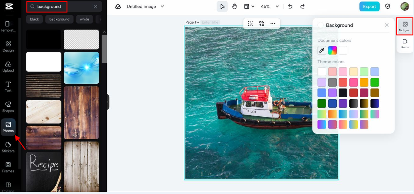Open Stickers in the sidebar
The width and height of the screenshot is (414, 194).
8,147
